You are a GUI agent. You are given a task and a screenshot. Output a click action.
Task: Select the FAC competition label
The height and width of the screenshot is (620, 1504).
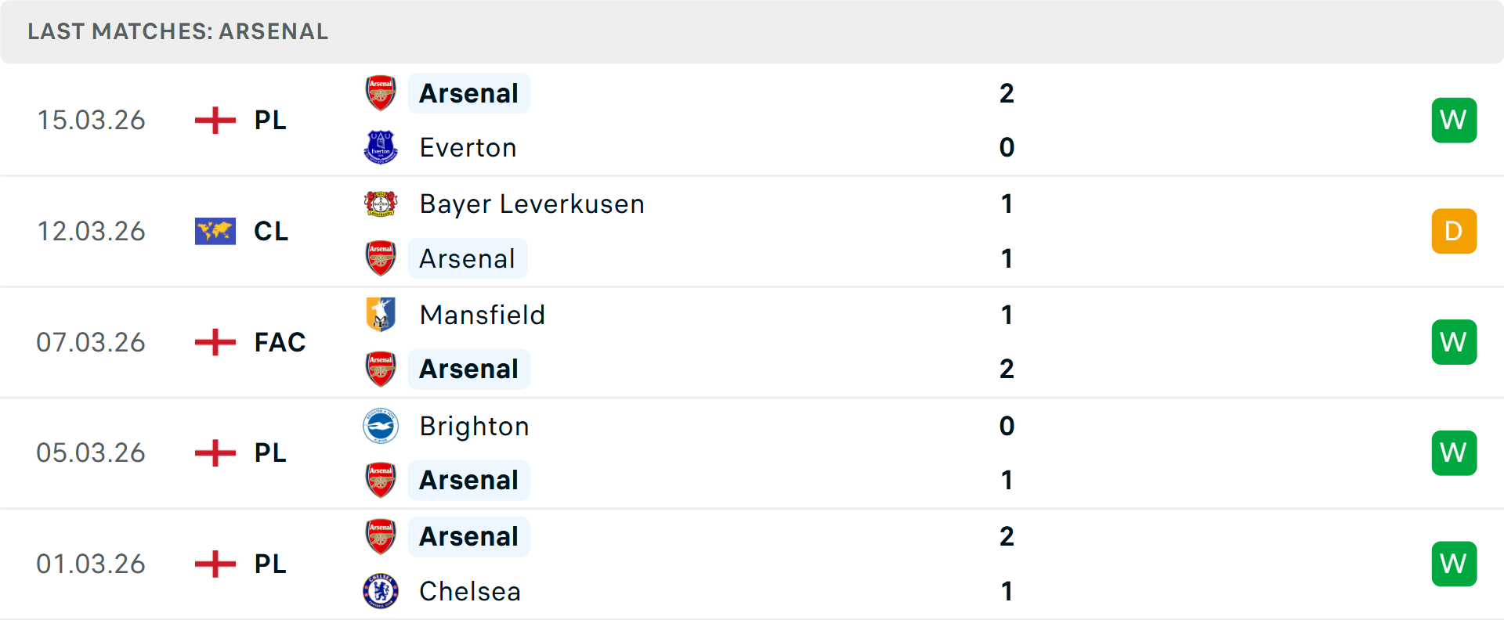(280, 342)
